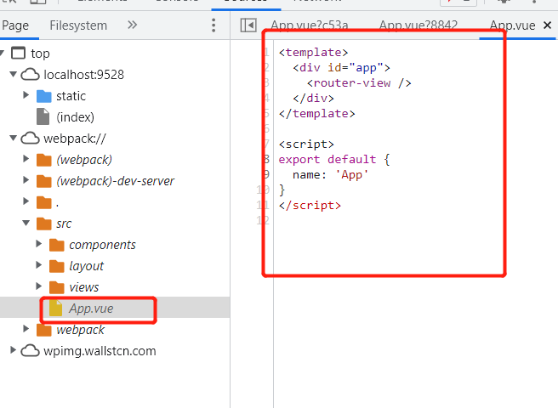Click the (webpack)-dev-server folder icon
558x408 pixels.
[x=43, y=181]
